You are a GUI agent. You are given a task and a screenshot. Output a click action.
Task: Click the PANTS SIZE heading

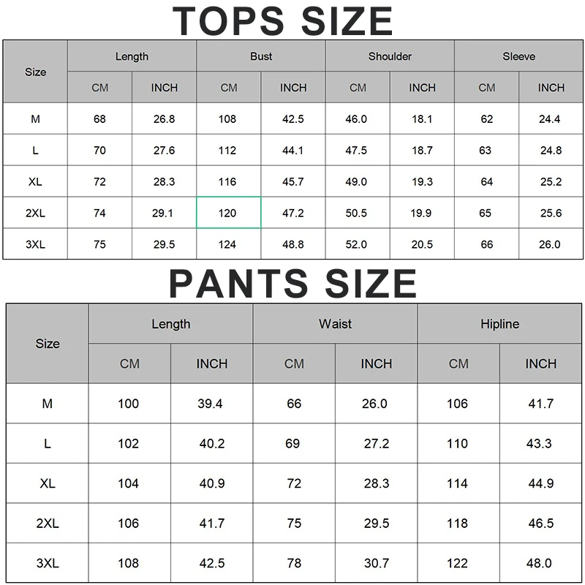pos(292,284)
